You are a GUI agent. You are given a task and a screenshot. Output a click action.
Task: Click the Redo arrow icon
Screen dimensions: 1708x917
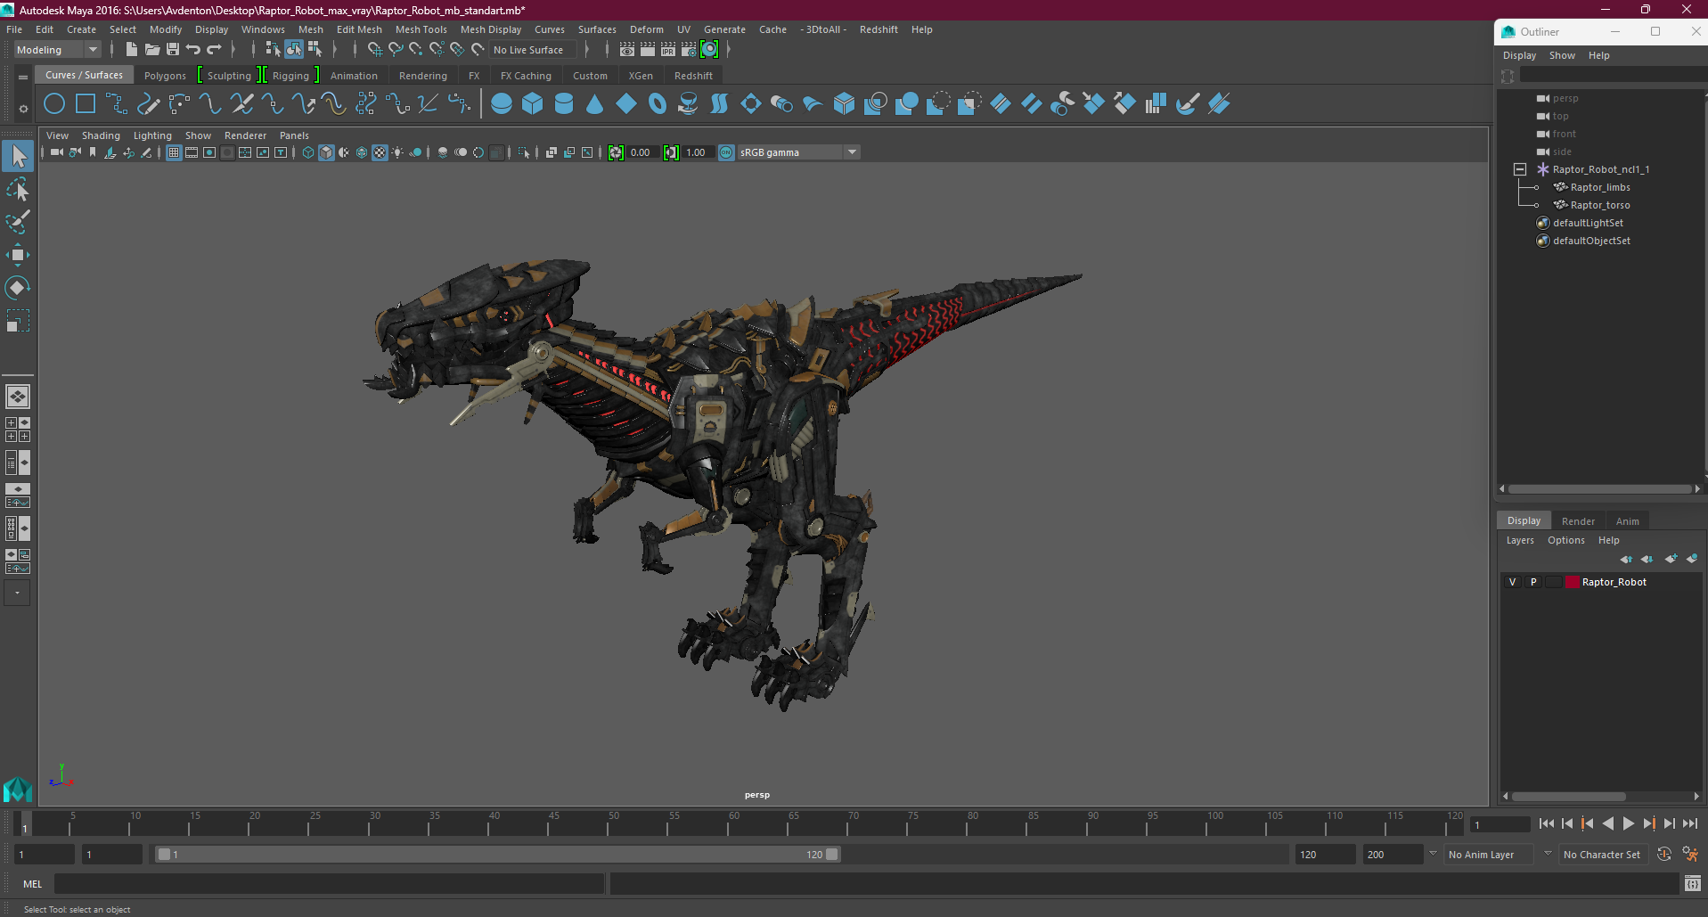pos(214,50)
